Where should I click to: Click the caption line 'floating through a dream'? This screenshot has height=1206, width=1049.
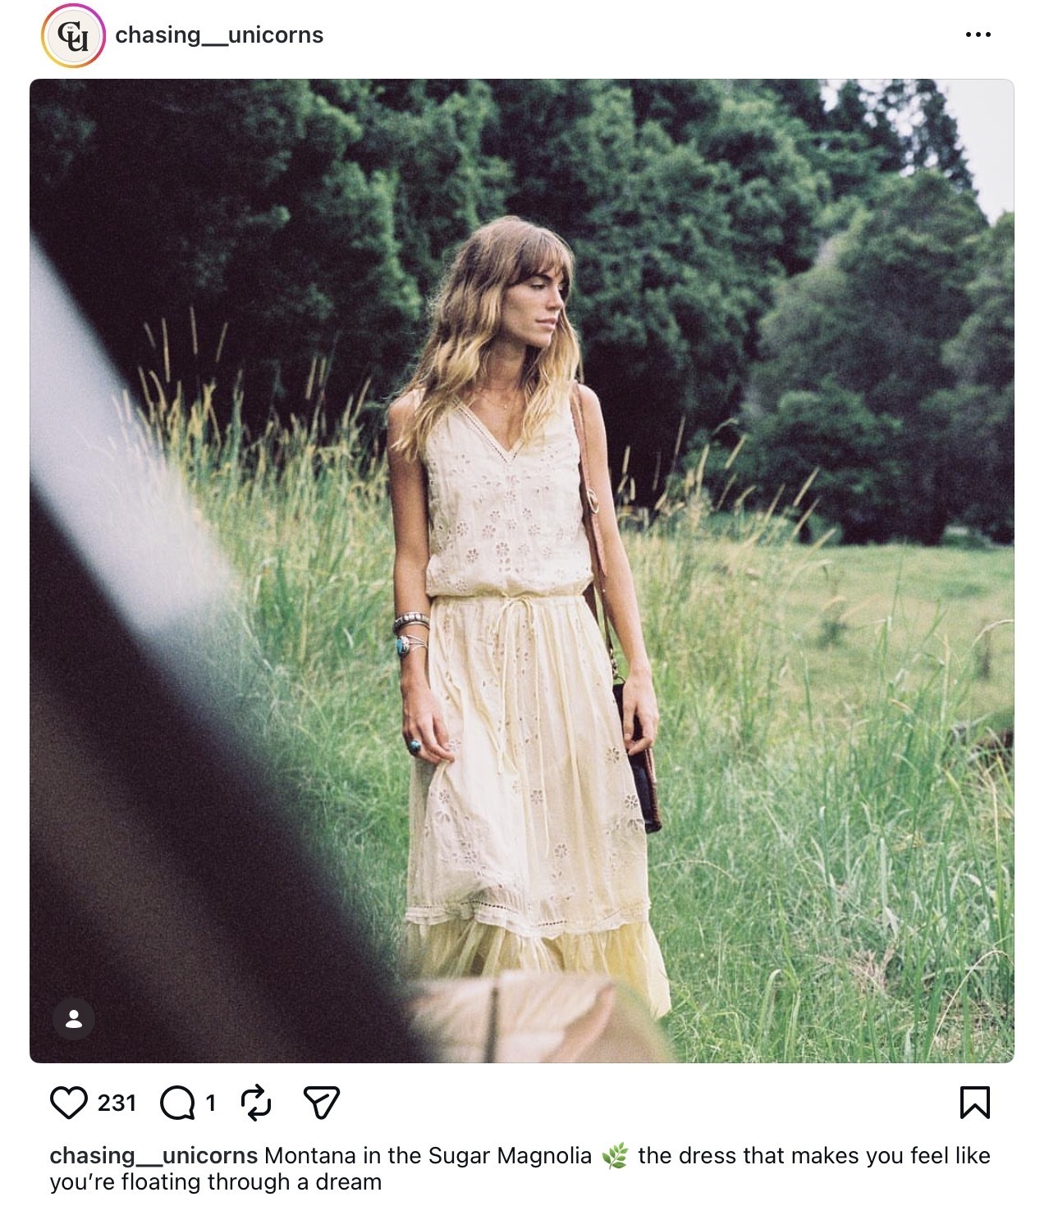tap(217, 1182)
